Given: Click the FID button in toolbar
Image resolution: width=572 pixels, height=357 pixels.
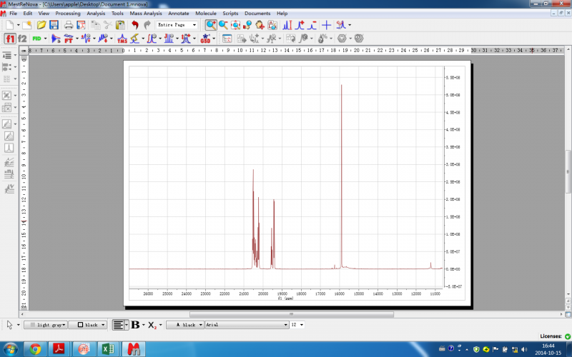Looking at the screenshot, I should [x=36, y=38].
